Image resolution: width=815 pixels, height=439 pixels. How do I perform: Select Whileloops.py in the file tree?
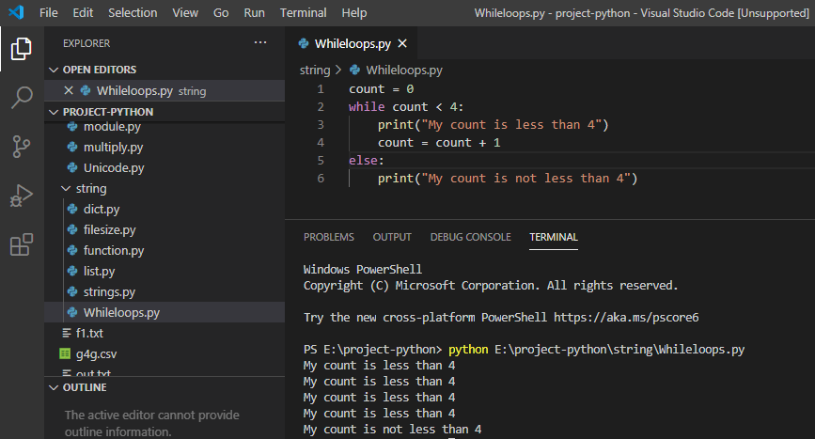(165, 312)
